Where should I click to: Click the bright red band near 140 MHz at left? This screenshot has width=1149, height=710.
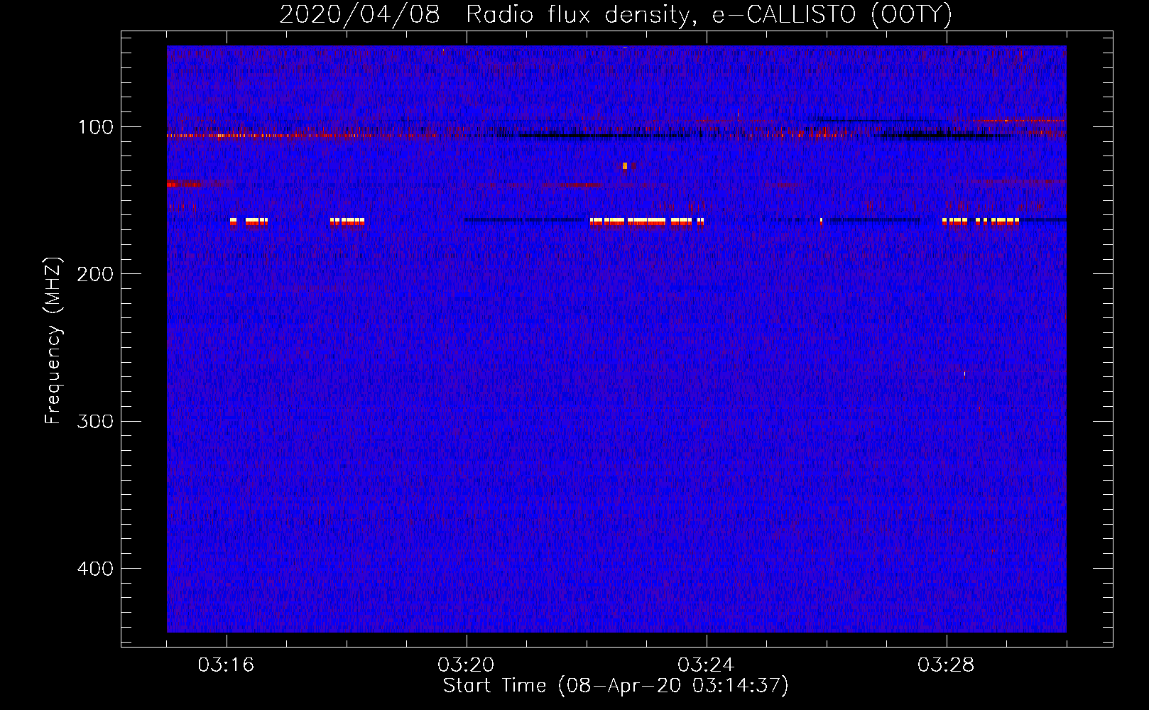pyautogui.click(x=183, y=184)
